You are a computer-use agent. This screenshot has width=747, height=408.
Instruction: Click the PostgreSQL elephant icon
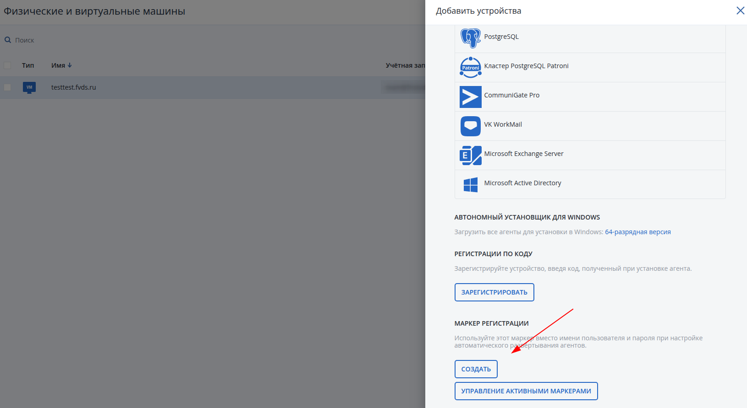pos(470,38)
